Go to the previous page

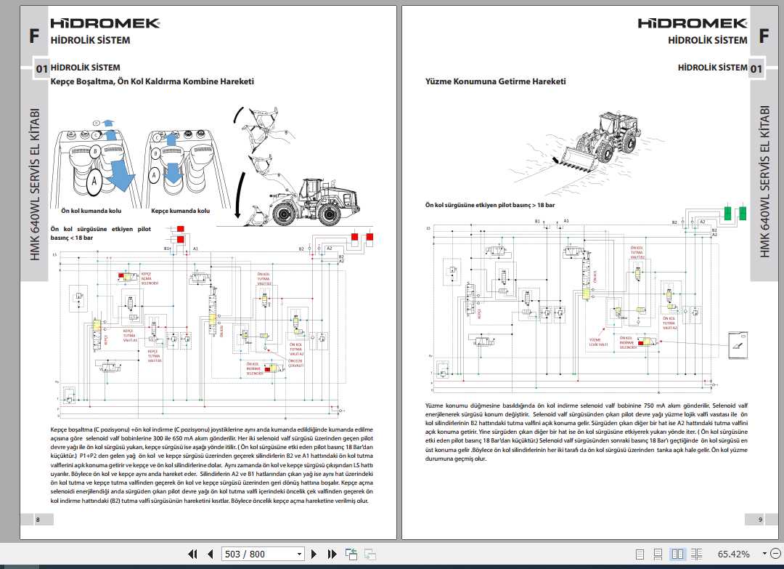[x=208, y=553]
